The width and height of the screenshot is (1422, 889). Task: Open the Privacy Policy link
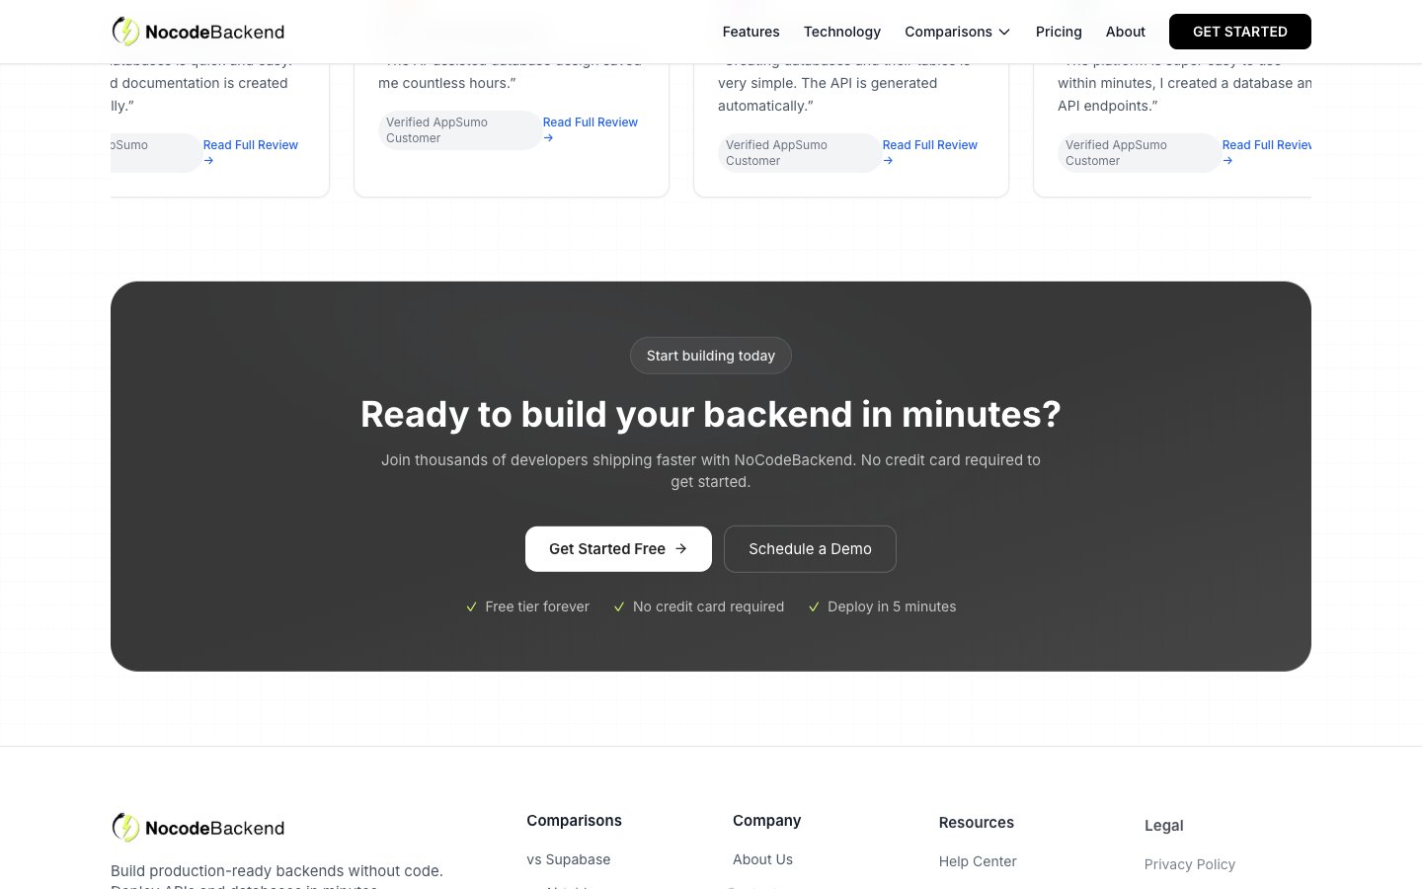[x=1190, y=864]
